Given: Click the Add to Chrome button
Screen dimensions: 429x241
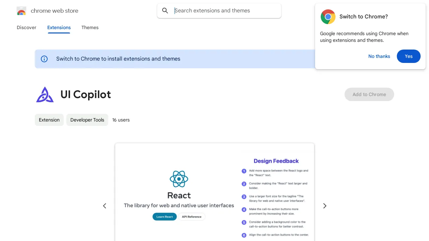Looking at the screenshot, I should click(x=369, y=94).
